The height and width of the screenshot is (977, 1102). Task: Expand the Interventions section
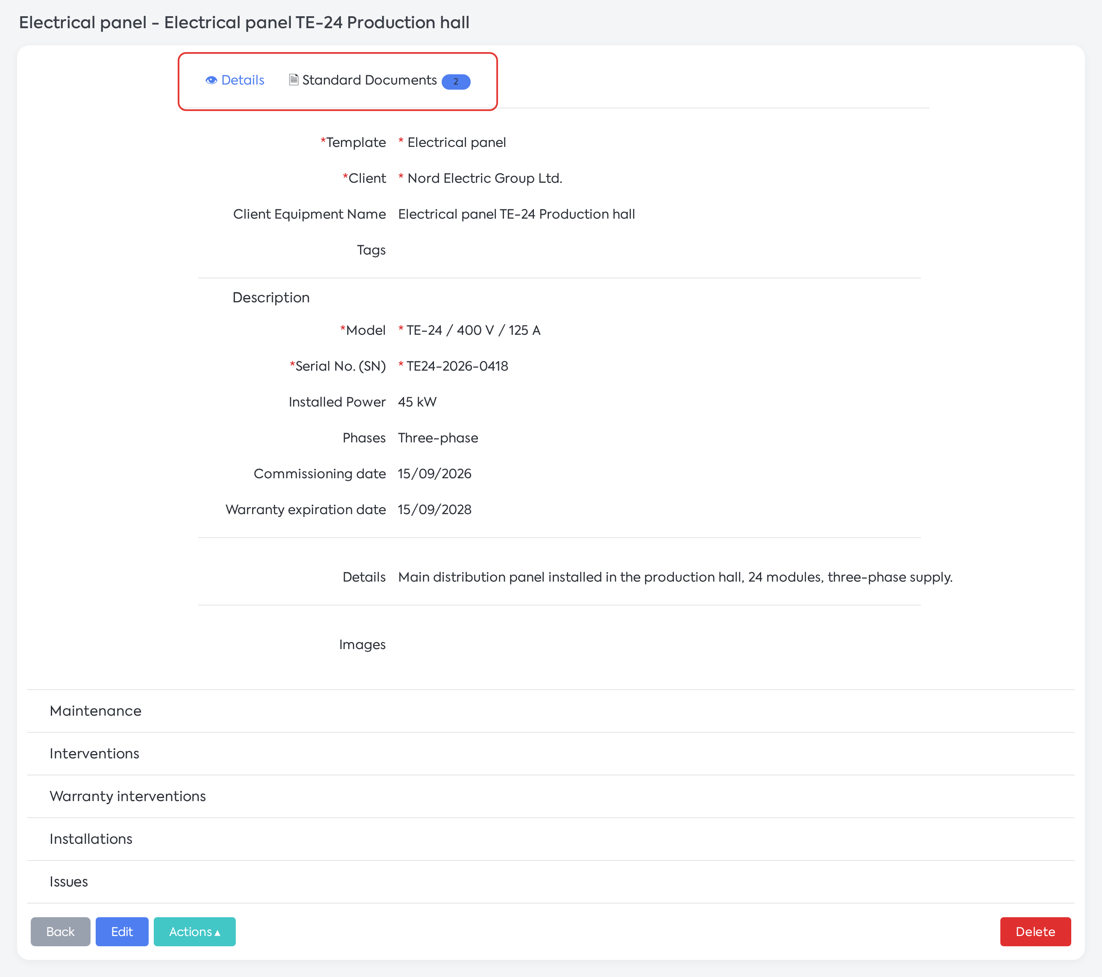(551, 753)
